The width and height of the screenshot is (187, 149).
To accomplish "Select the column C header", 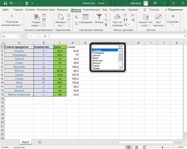I will 60,43.
